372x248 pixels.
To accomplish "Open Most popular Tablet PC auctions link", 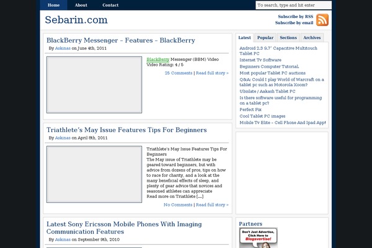I will pyautogui.click(x=272, y=73).
